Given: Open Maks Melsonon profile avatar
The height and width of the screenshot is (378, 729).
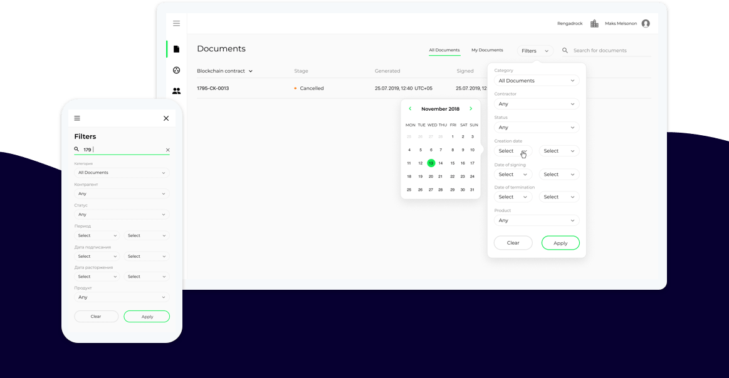Looking at the screenshot, I should (x=646, y=24).
